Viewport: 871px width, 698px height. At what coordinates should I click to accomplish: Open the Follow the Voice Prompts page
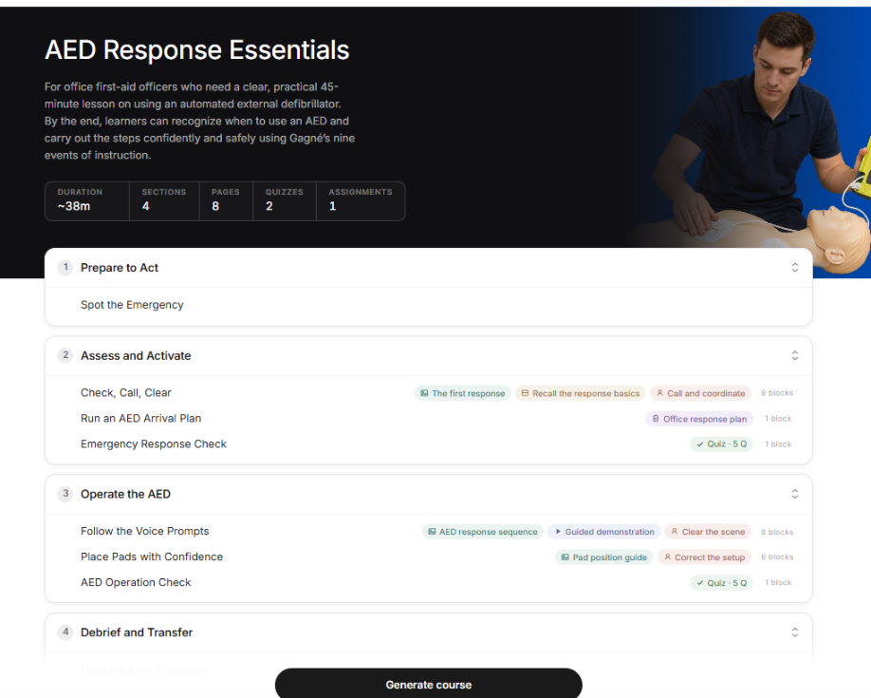(x=145, y=531)
